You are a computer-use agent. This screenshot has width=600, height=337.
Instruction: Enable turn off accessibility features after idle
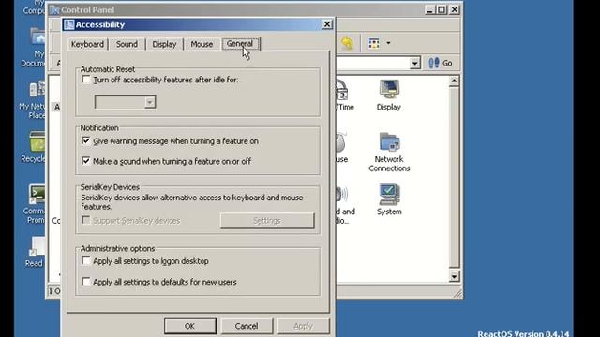click(x=86, y=80)
